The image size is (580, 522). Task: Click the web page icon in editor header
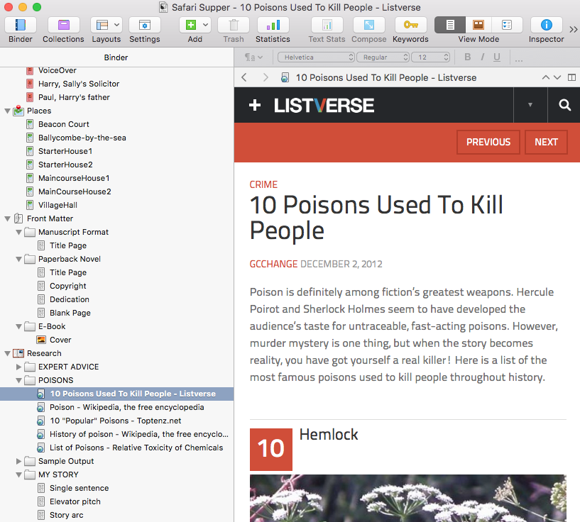[x=285, y=77]
